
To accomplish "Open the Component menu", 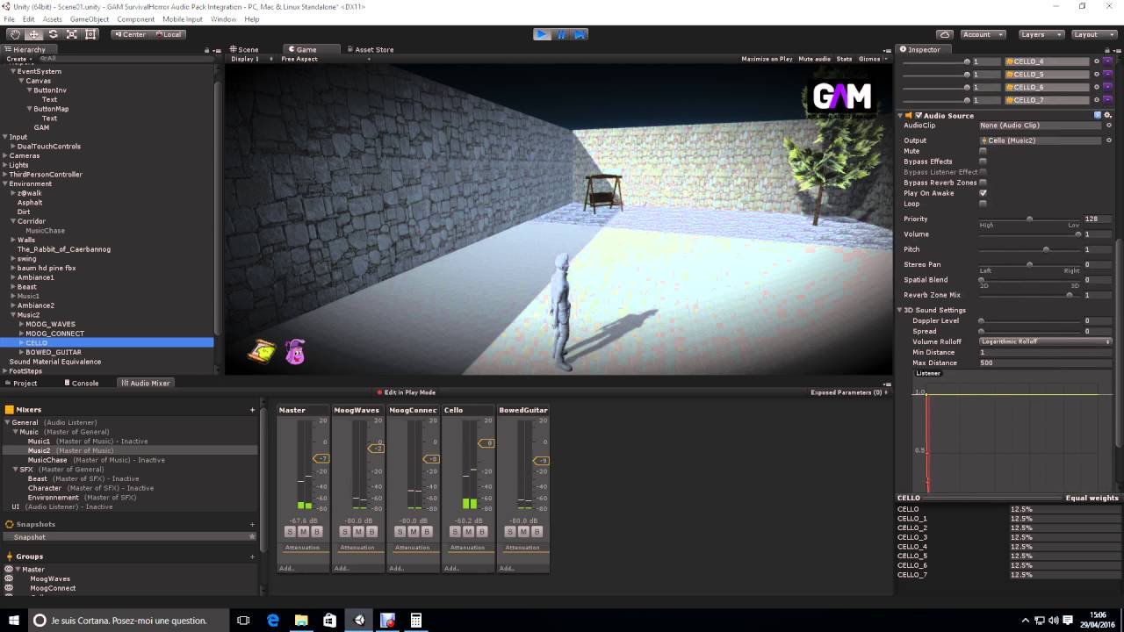I will click(135, 18).
